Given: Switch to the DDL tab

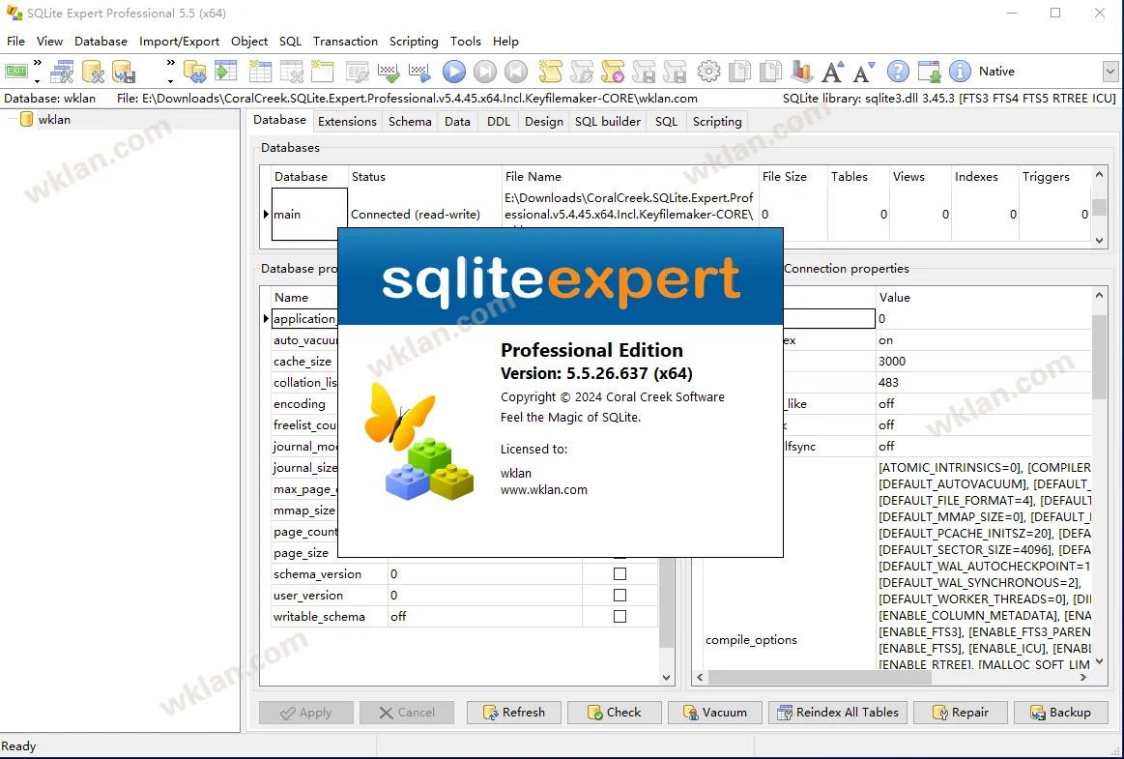Looking at the screenshot, I should (499, 121).
